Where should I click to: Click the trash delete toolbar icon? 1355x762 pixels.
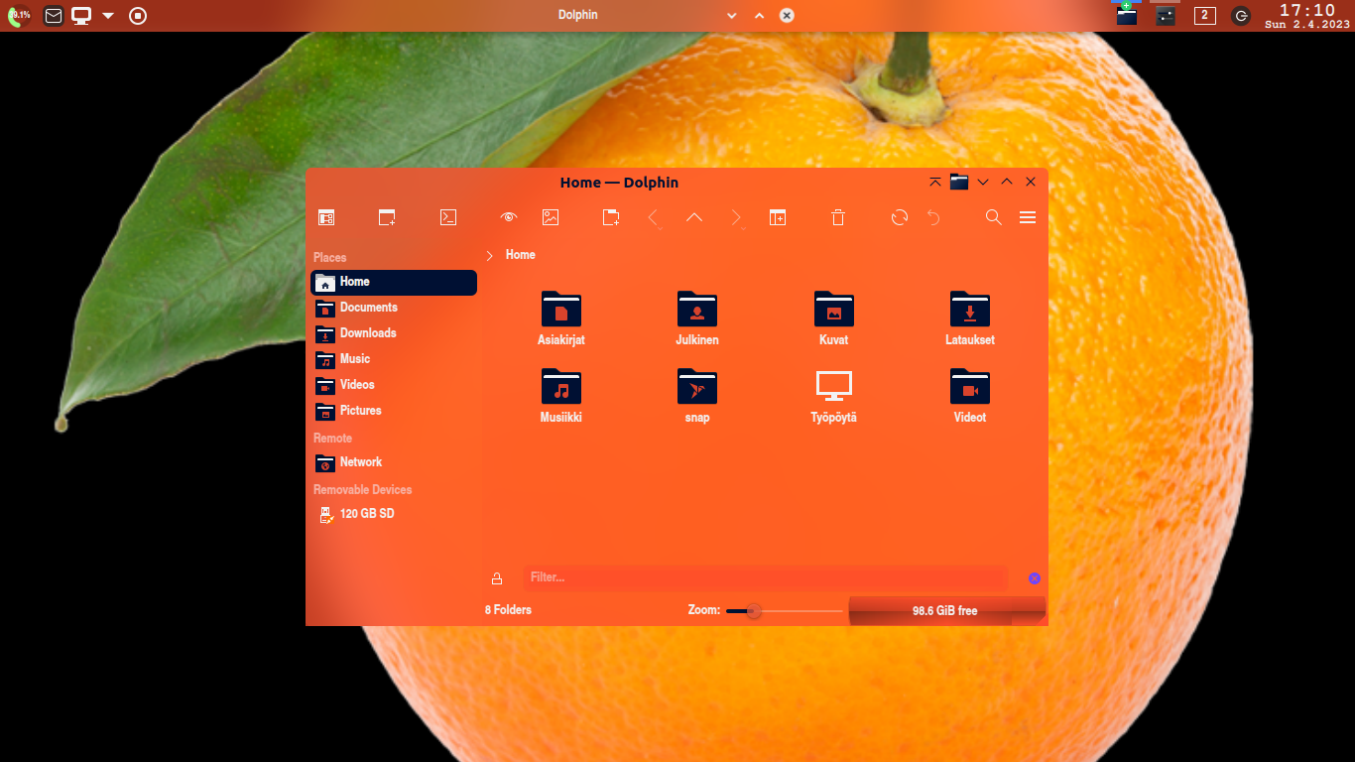[x=838, y=217]
